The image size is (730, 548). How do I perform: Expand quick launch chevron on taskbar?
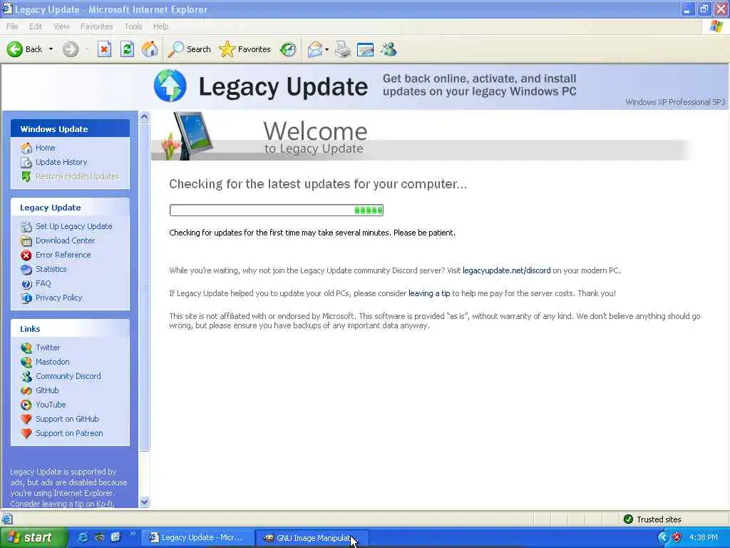pos(133,534)
